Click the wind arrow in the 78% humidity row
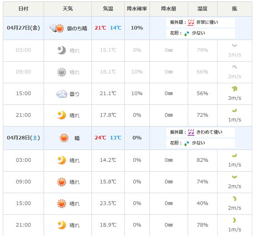Screen dimensions: 254x236 [x=235, y=221]
